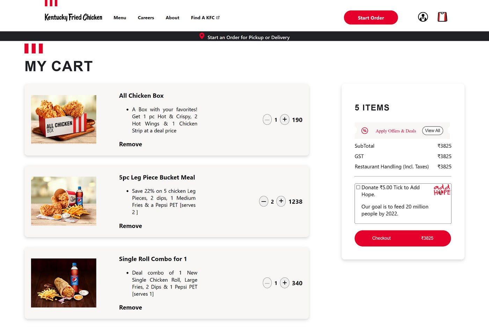Tick the Donate ₹5.00 Add Hope checkbox
The height and width of the screenshot is (327, 489).
point(358,187)
